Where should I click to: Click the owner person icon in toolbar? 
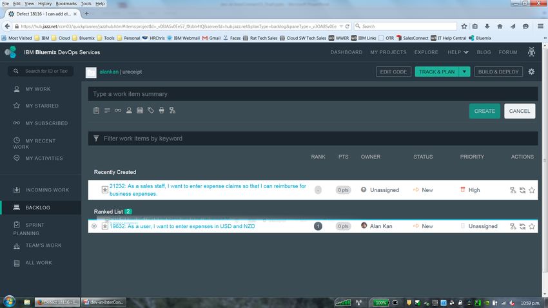point(129,110)
